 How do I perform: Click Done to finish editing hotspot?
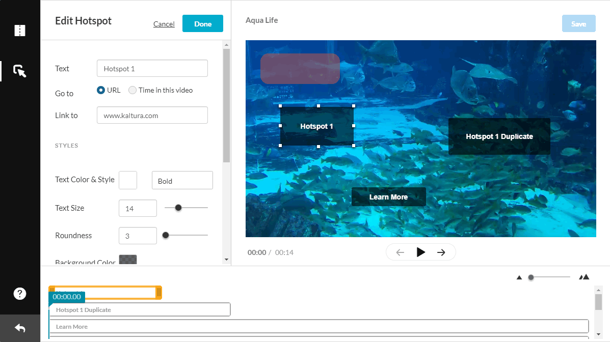click(203, 23)
